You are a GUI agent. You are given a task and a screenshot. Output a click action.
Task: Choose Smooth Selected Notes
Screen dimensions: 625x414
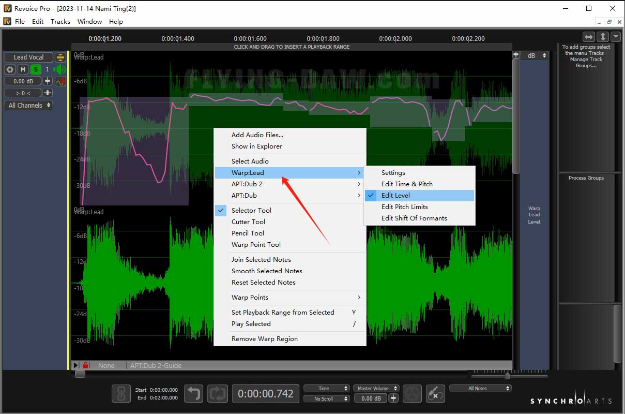pos(291,271)
